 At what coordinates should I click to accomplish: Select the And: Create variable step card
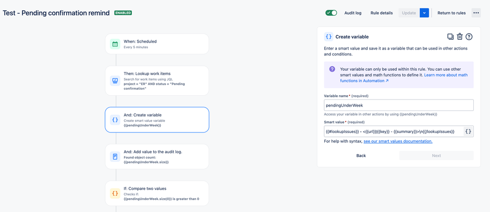pos(157,120)
